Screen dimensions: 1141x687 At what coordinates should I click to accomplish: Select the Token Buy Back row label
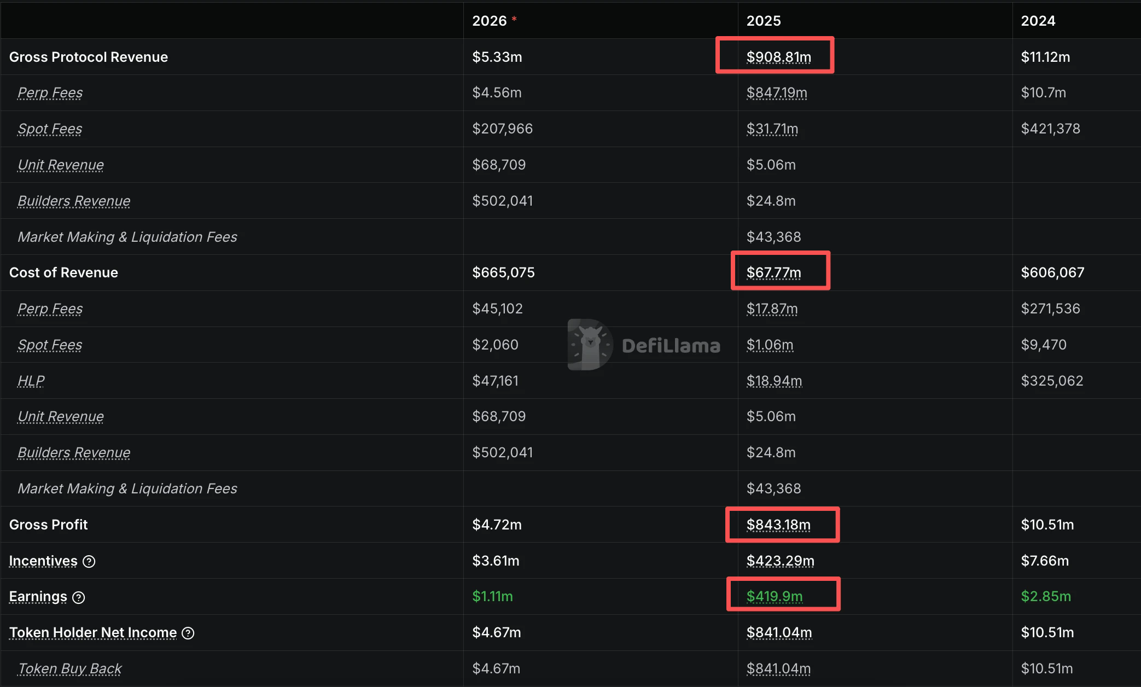pyautogui.click(x=69, y=668)
